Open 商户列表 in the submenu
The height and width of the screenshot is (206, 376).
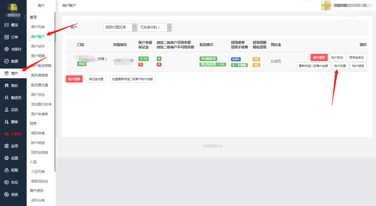click(38, 27)
